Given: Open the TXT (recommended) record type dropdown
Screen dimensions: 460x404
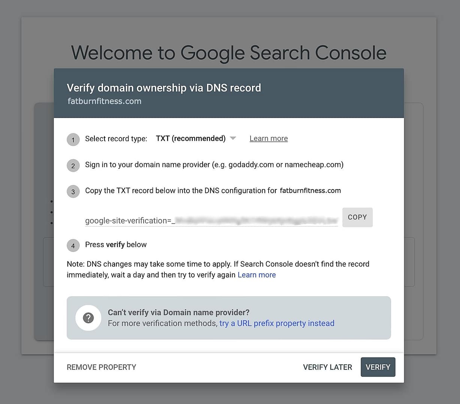Looking at the screenshot, I should [191, 139].
